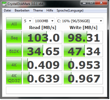
Task: Click the empty comment field at bottom
Action: pos(55,90)
